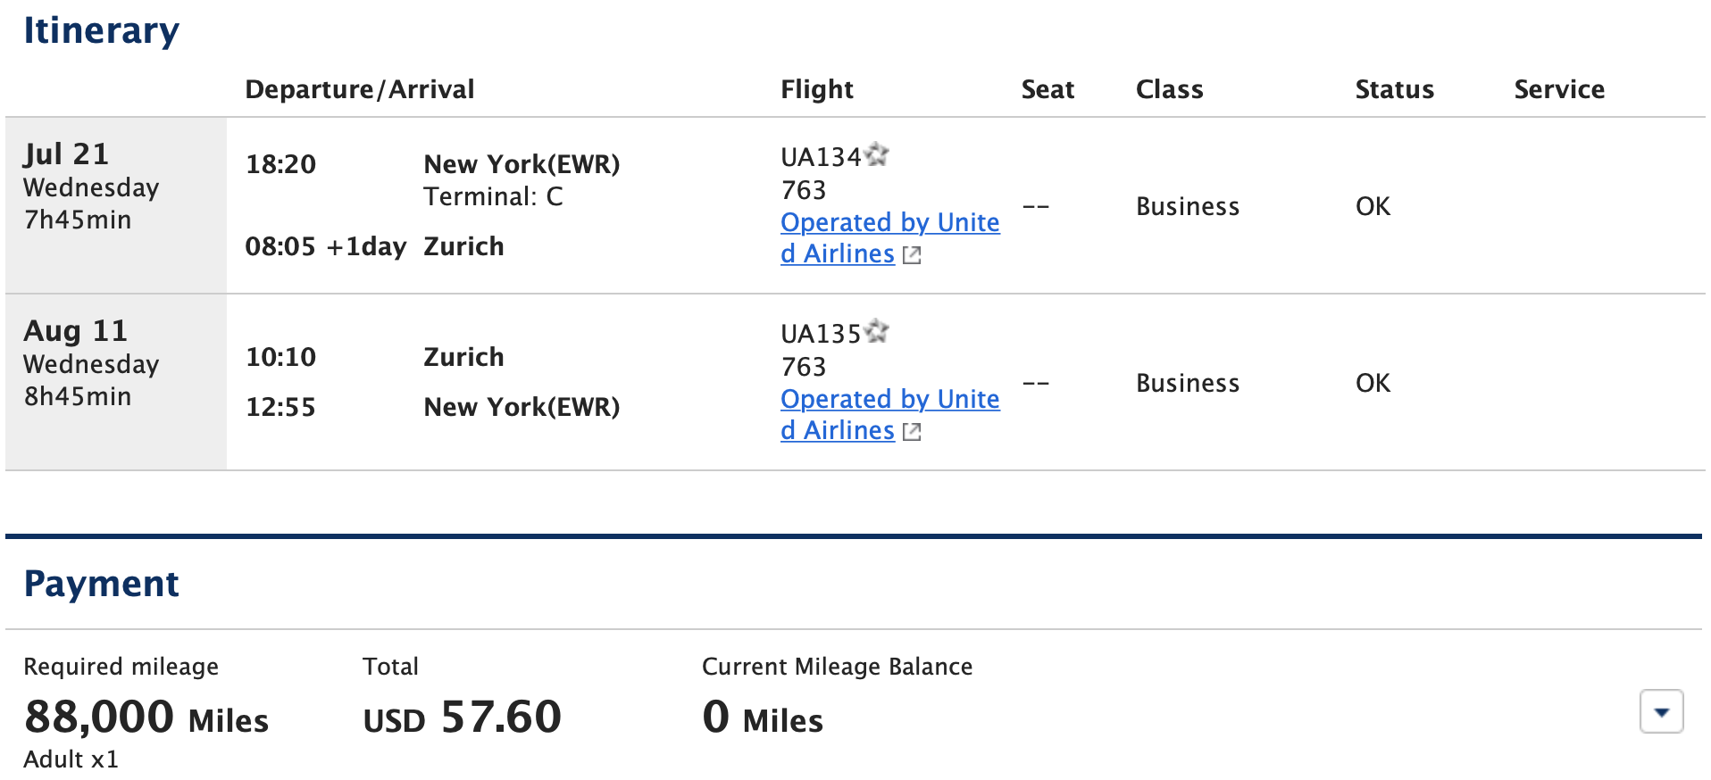Open external link icon for UA134 operator

[x=912, y=254]
